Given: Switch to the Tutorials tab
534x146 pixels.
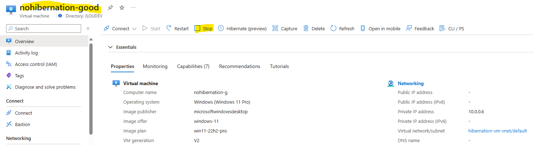Looking at the screenshot, I should click(x=280, y=66).
